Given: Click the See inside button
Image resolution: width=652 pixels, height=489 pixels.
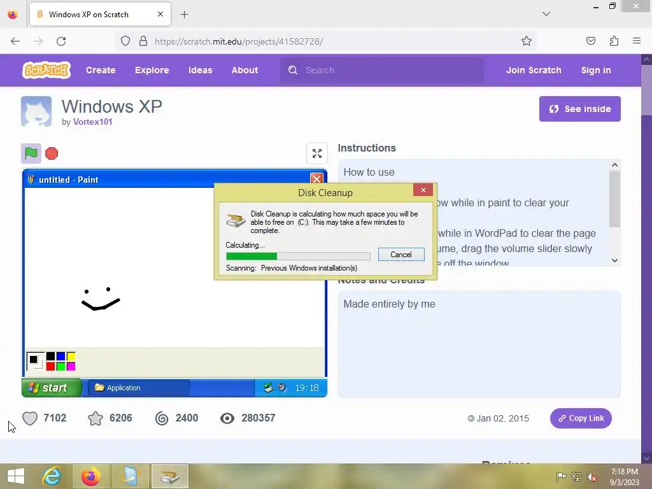Looking at the screenshot, I should 579,109.
